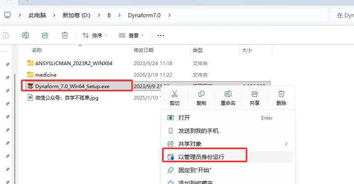This screenshot has height=184, width=354.
Task: Open the 查看 view dropdown
Action: (x=131, y=35)
